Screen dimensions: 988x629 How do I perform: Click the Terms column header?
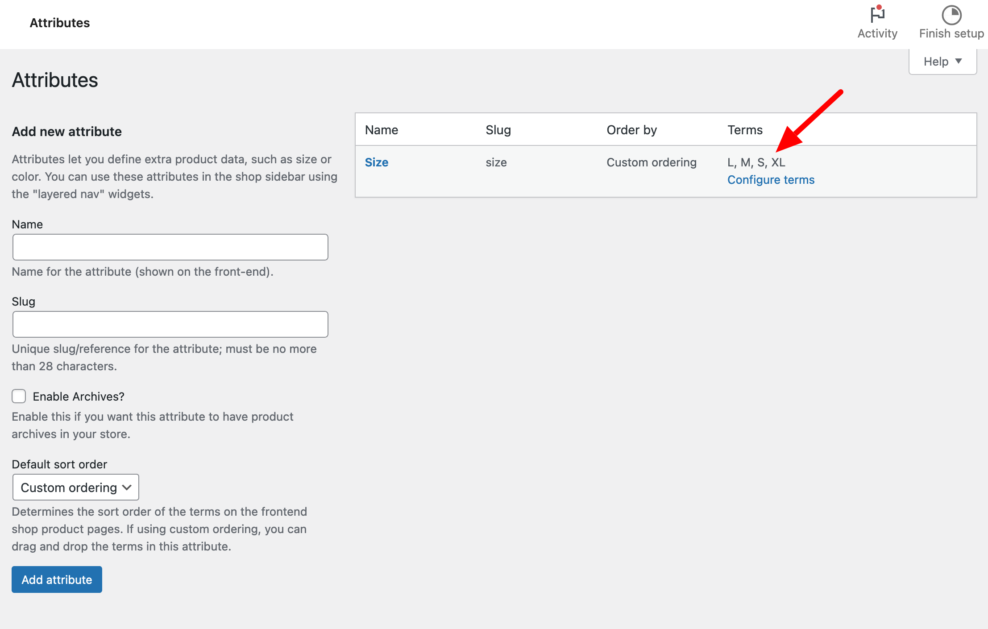[x=745, y=129]
